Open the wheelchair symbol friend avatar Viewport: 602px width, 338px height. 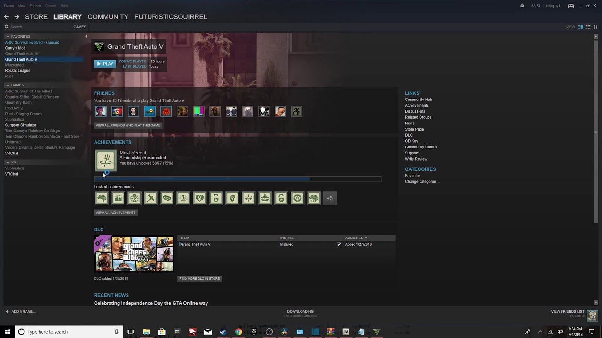296,111
